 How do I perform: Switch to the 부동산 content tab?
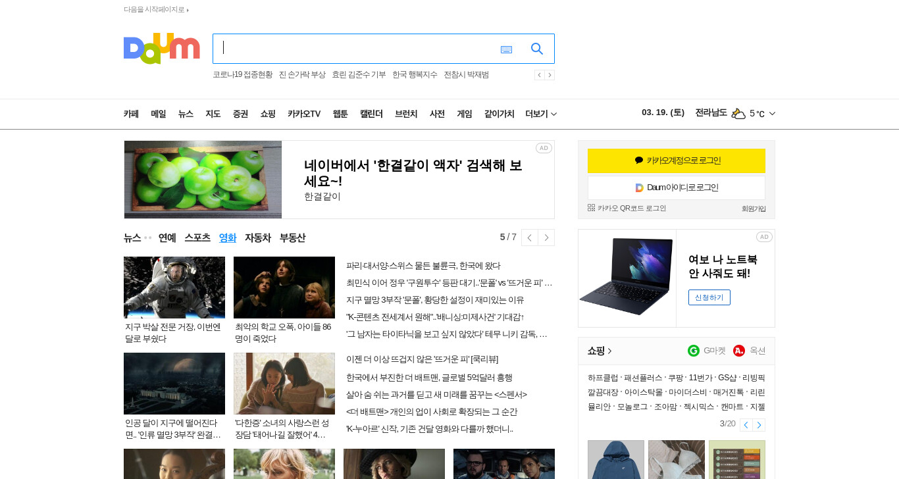pos(292,238)
